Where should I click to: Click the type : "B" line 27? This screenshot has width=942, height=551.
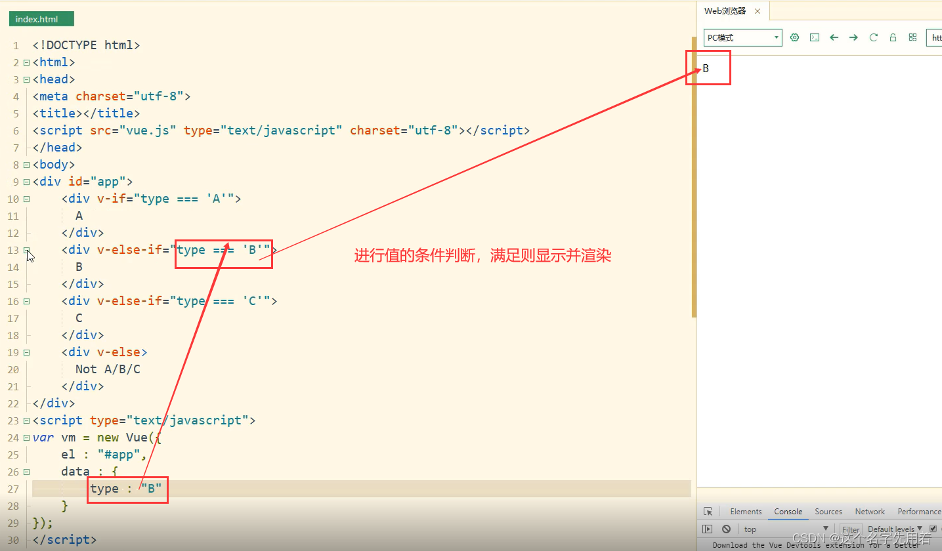[126, 489]
